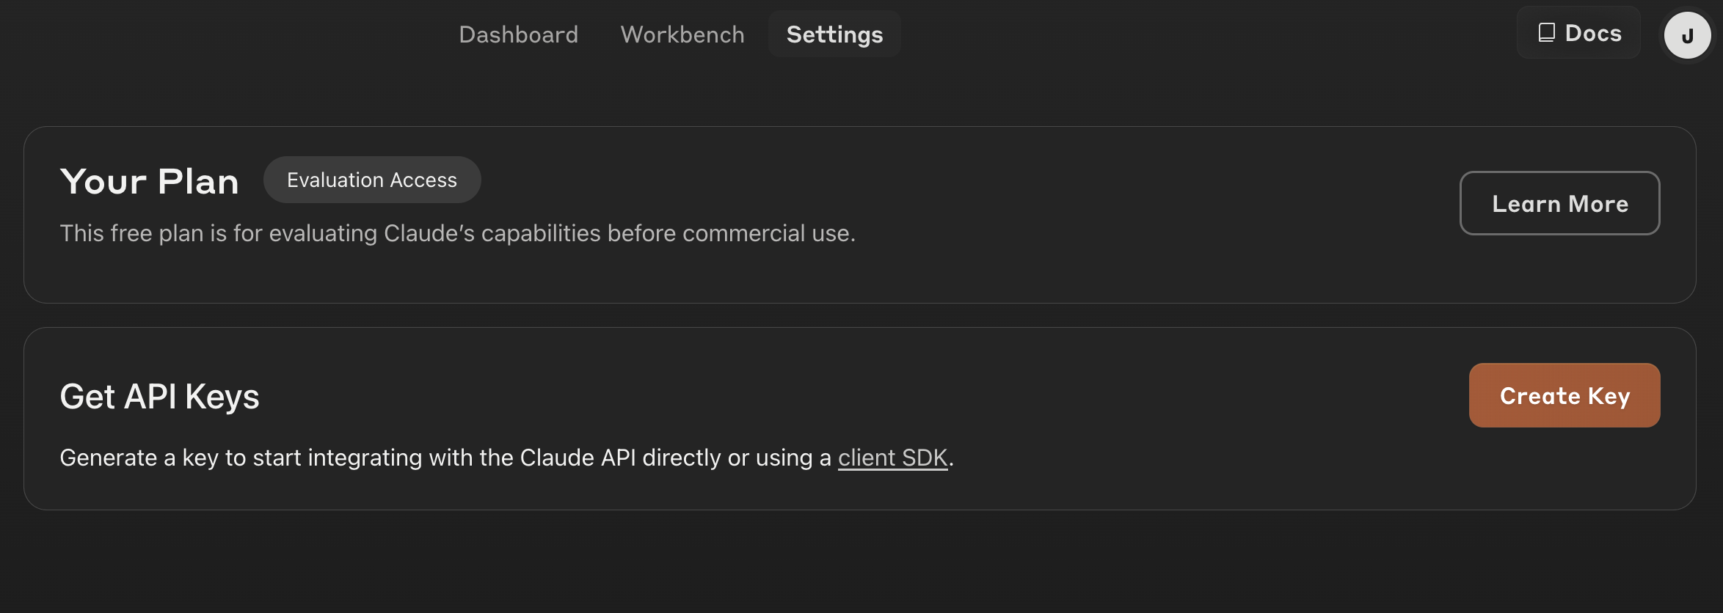1723x613 pixels.
Task: Open the user avatar labeled J
Action: (1687, 35)
